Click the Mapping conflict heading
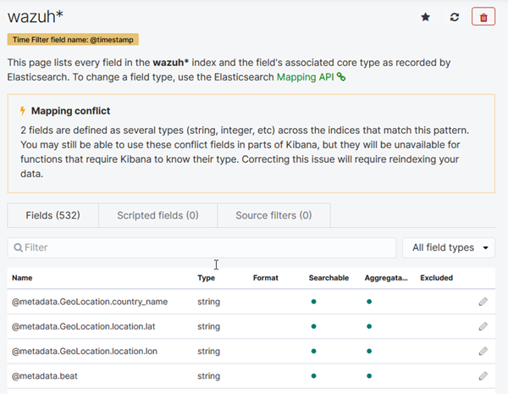Viewport: 508px width, 394px height. 70,111
